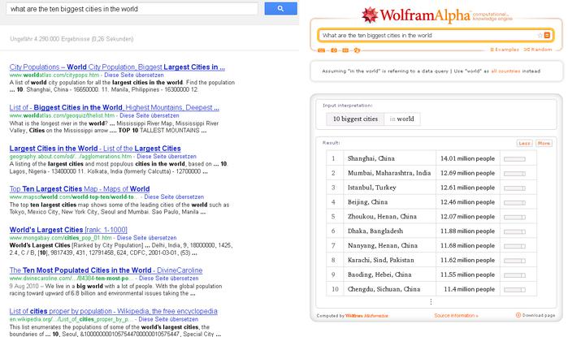The height and width of the screenshot is (337, 568).
Task: Open 'The Ten Most Populated Cities' DivineCaroline result
Action: [106, 270]
